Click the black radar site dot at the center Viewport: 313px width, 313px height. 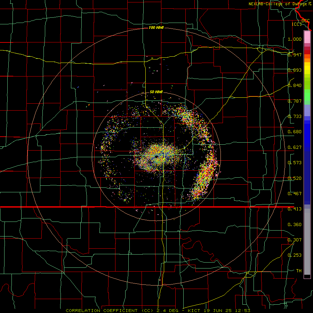[156, 157]
